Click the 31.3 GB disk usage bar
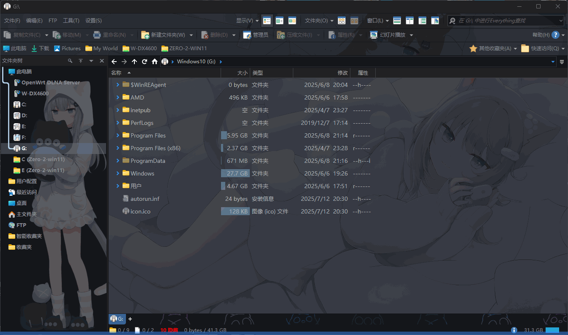Image resolution: width=568 pixels, height=335 pixels. click(552, 330)
